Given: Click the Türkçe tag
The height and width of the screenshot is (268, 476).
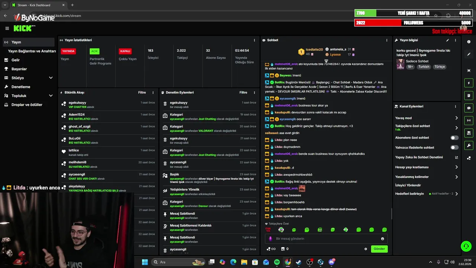Looking at the screenshot, I should [x=440, y=67].
